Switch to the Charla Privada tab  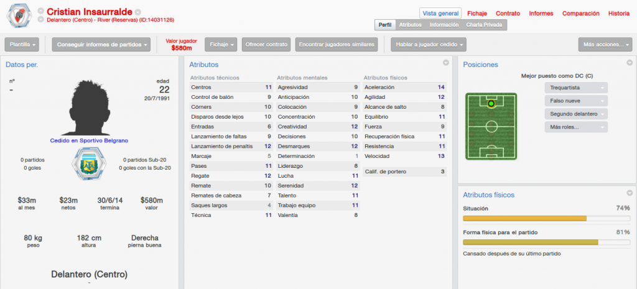point(484,25)
